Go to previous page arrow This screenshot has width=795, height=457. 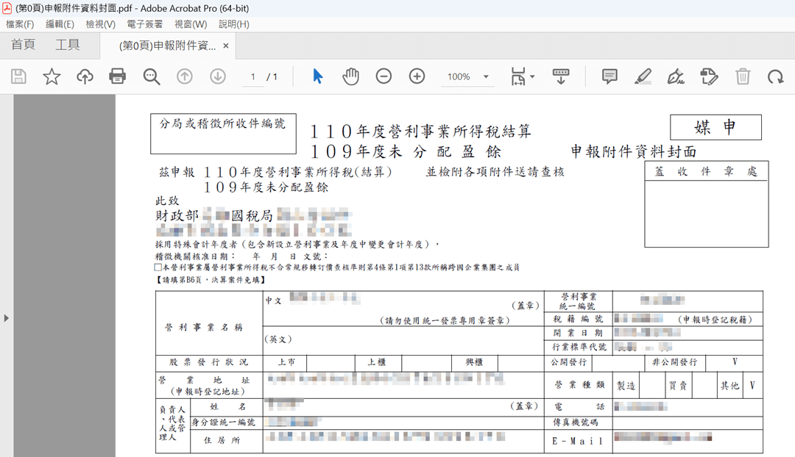[185, 76]
